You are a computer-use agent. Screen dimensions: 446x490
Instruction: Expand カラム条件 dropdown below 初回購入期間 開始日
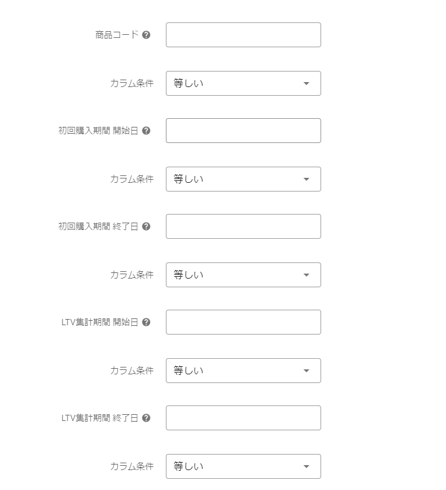243,179
